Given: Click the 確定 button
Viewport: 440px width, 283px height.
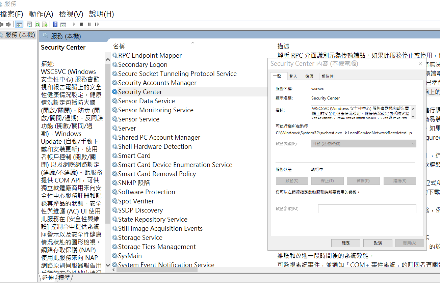Looking at the screenshot, I should pyautogui.click(x=346, y=243).
